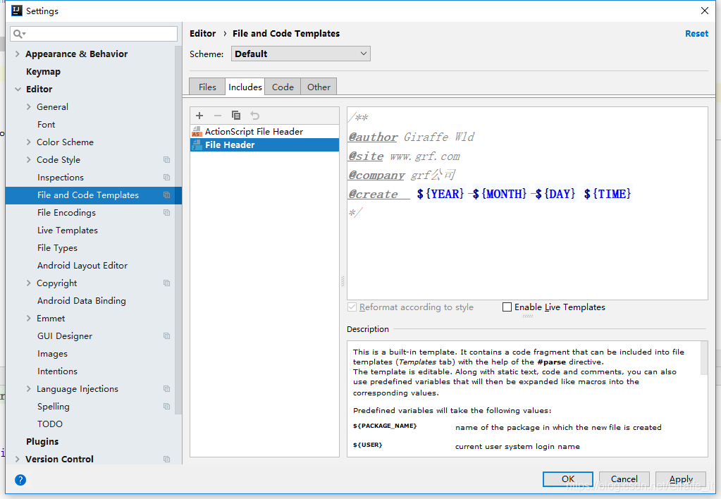This screenshot has height=499, width=721.
Task: Close the Settings dialog
Action: pos(705,11)
